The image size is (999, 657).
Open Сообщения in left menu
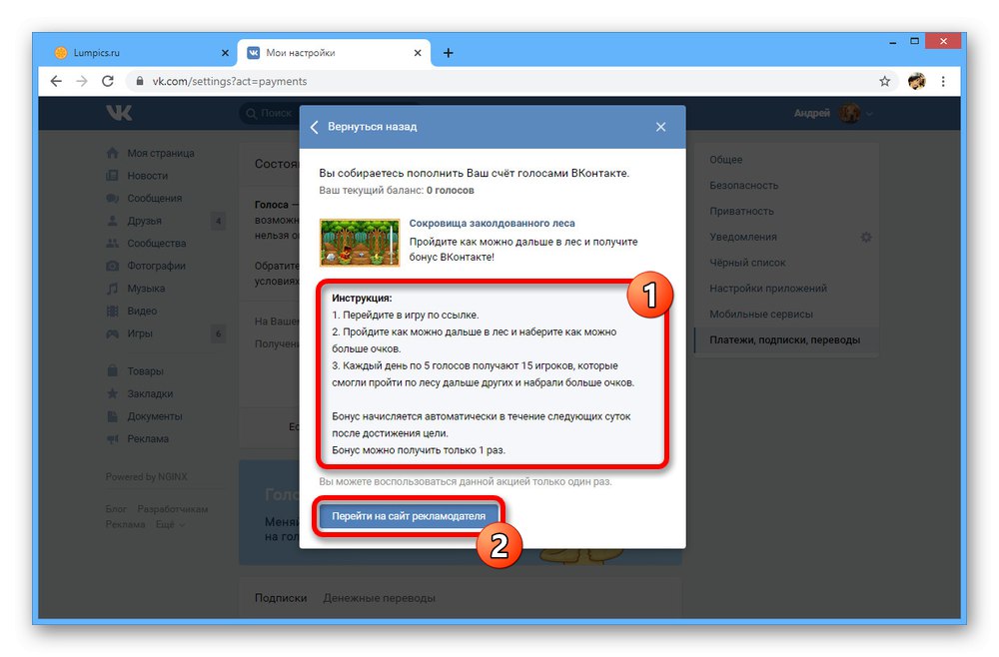(x=154, y=198)
